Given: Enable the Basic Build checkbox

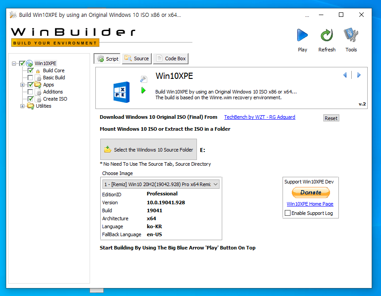Looking at the screenshot, I should 30,78.
